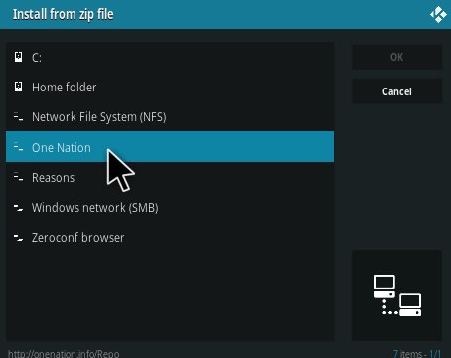Click the onenation.info/Repo path text
Screen dimensions: 451x358
coord(64,353)
